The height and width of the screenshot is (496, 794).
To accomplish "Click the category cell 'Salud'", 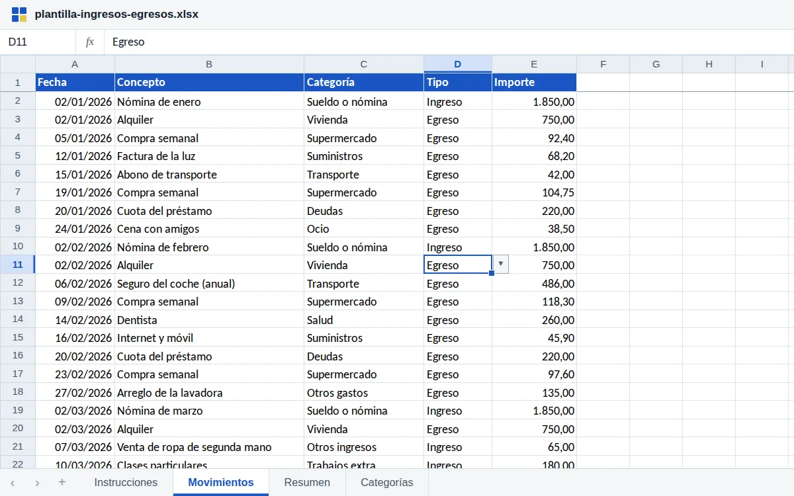I will point(364,319).
